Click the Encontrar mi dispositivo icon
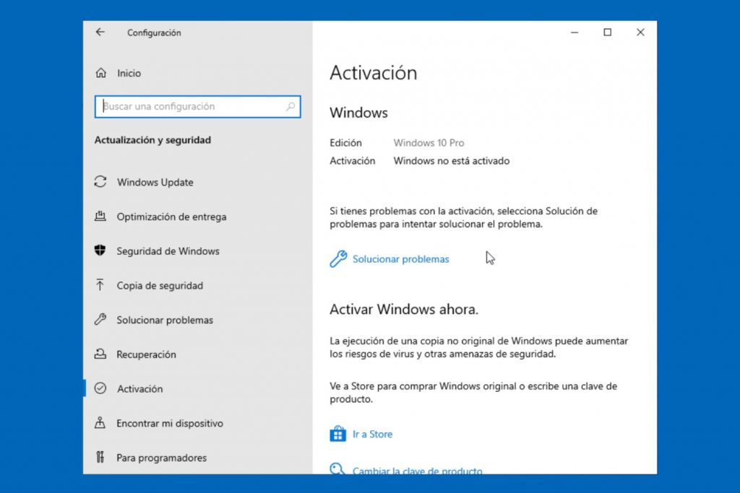Screen dimensions: 740x493 coord(100,423)
